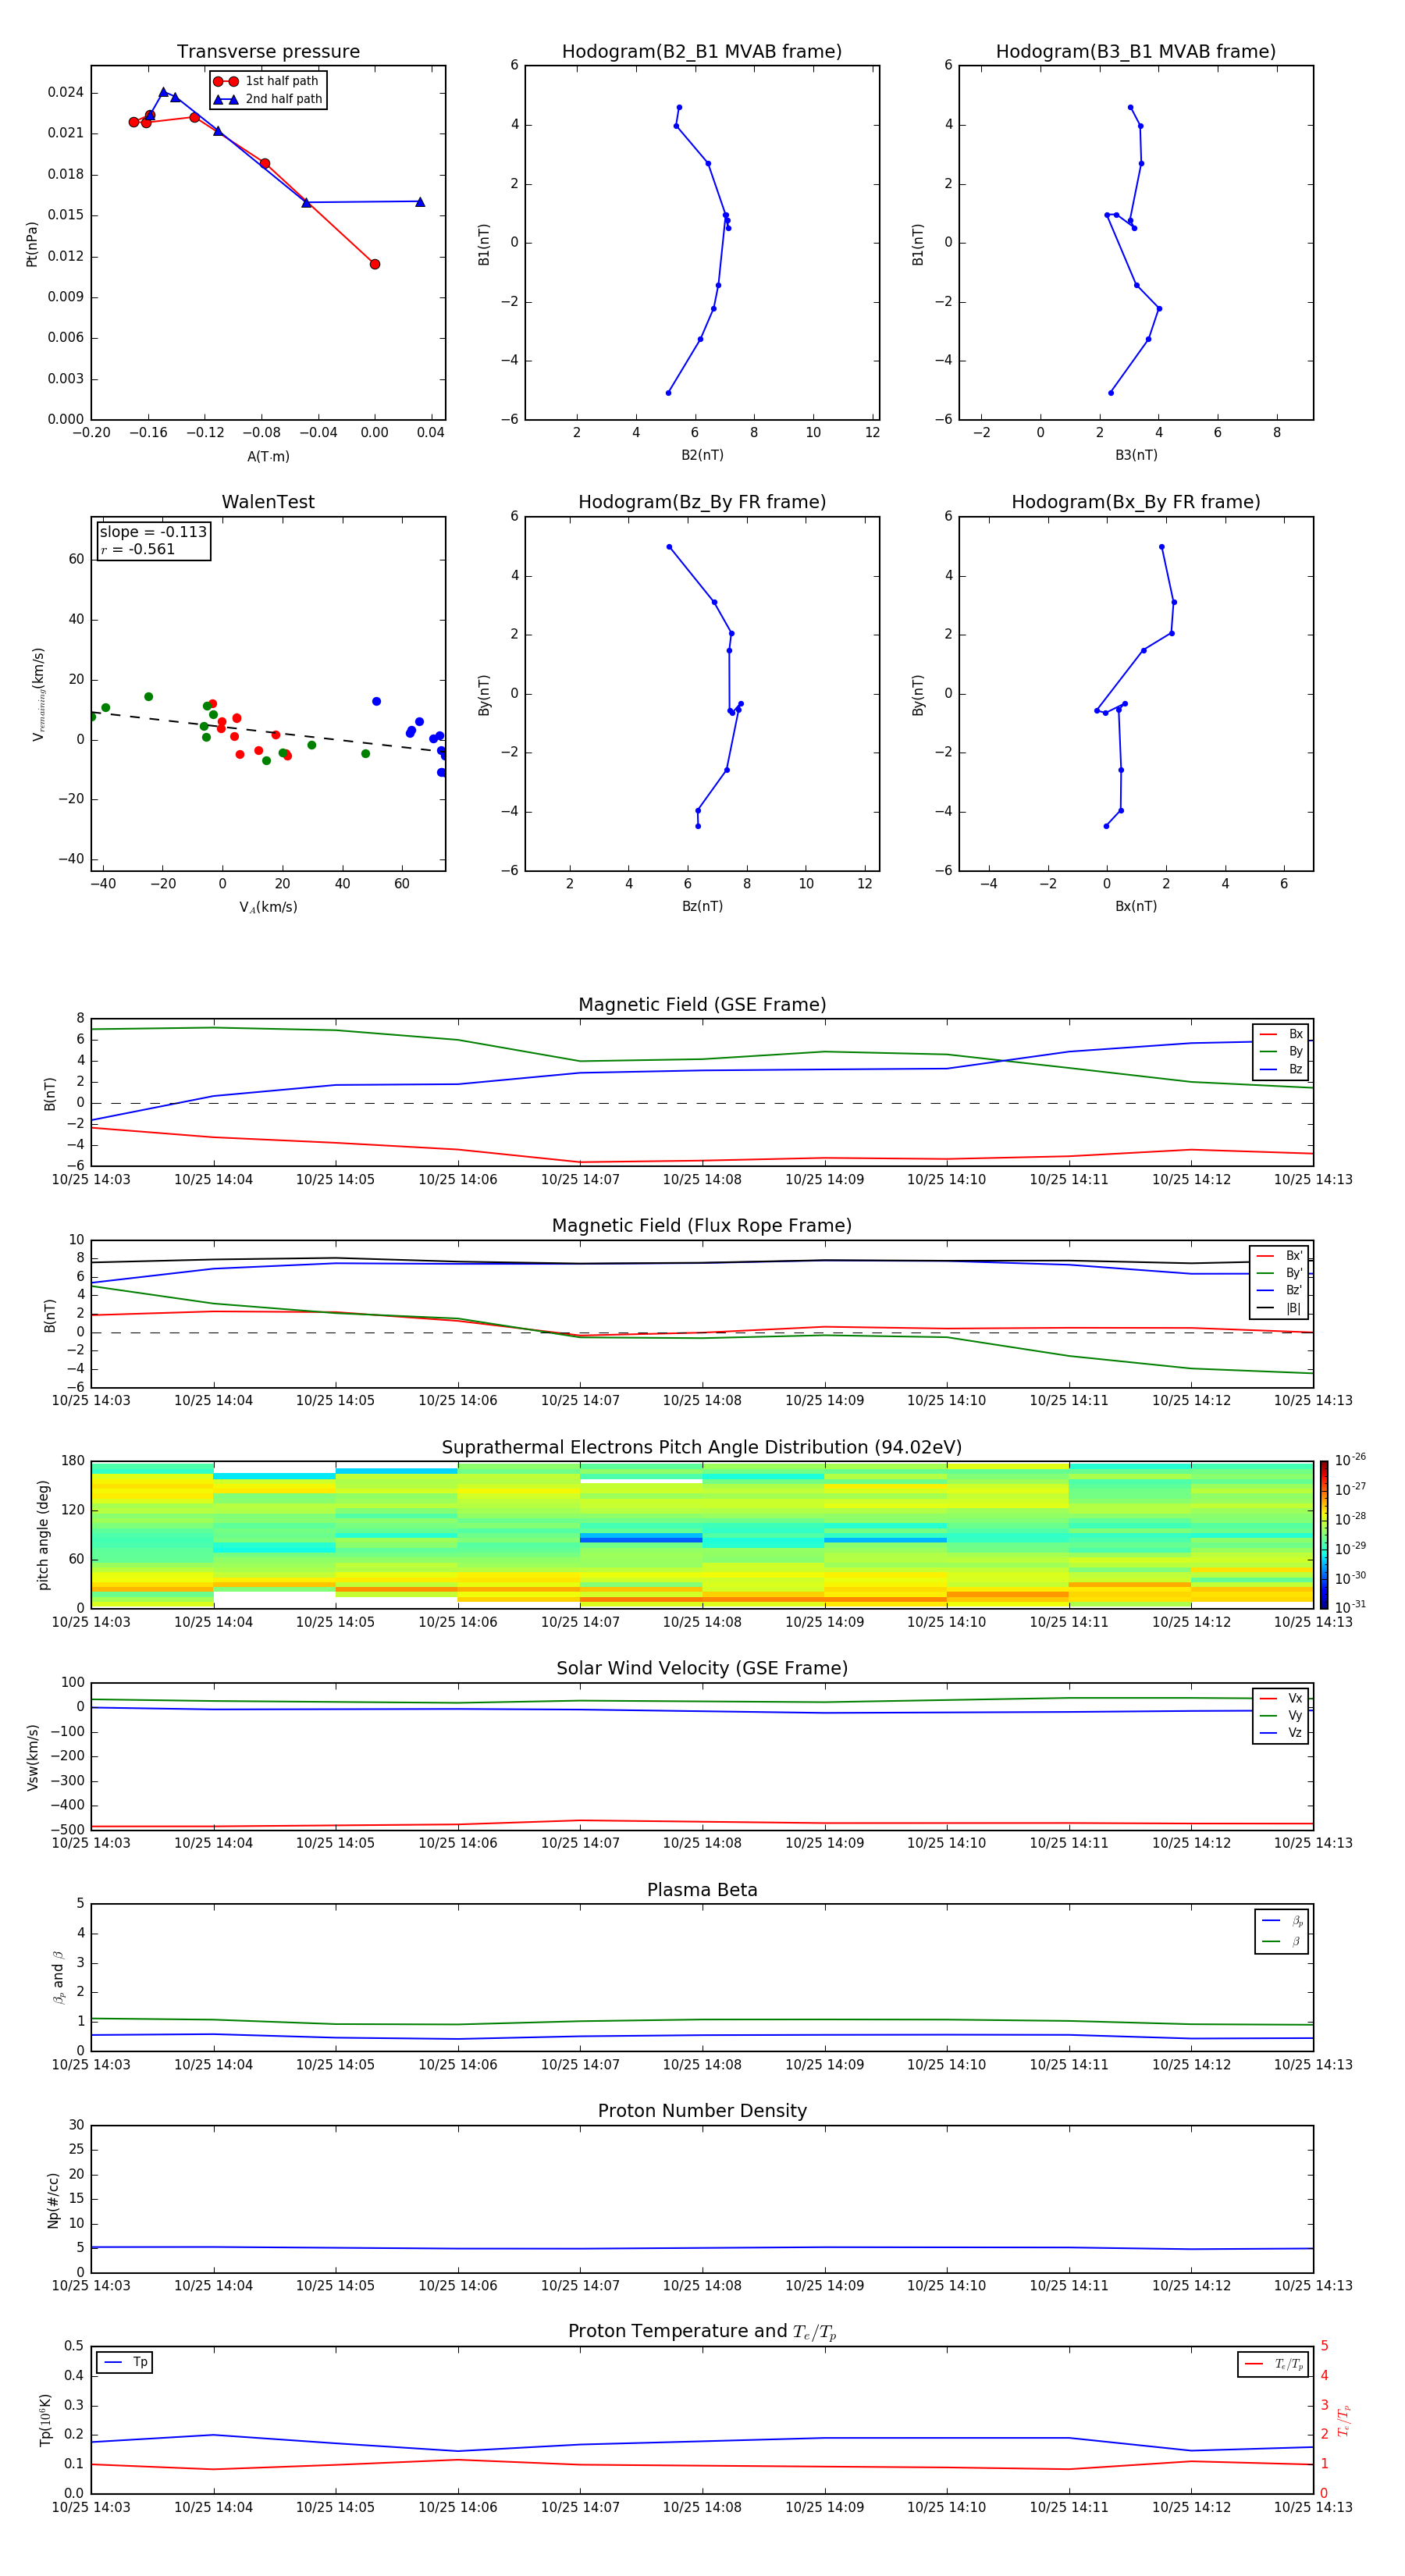Click "10/25 14:08" under the pitch angle spectrogram
This screenshot has width=1405, height=2576.
702,1623
